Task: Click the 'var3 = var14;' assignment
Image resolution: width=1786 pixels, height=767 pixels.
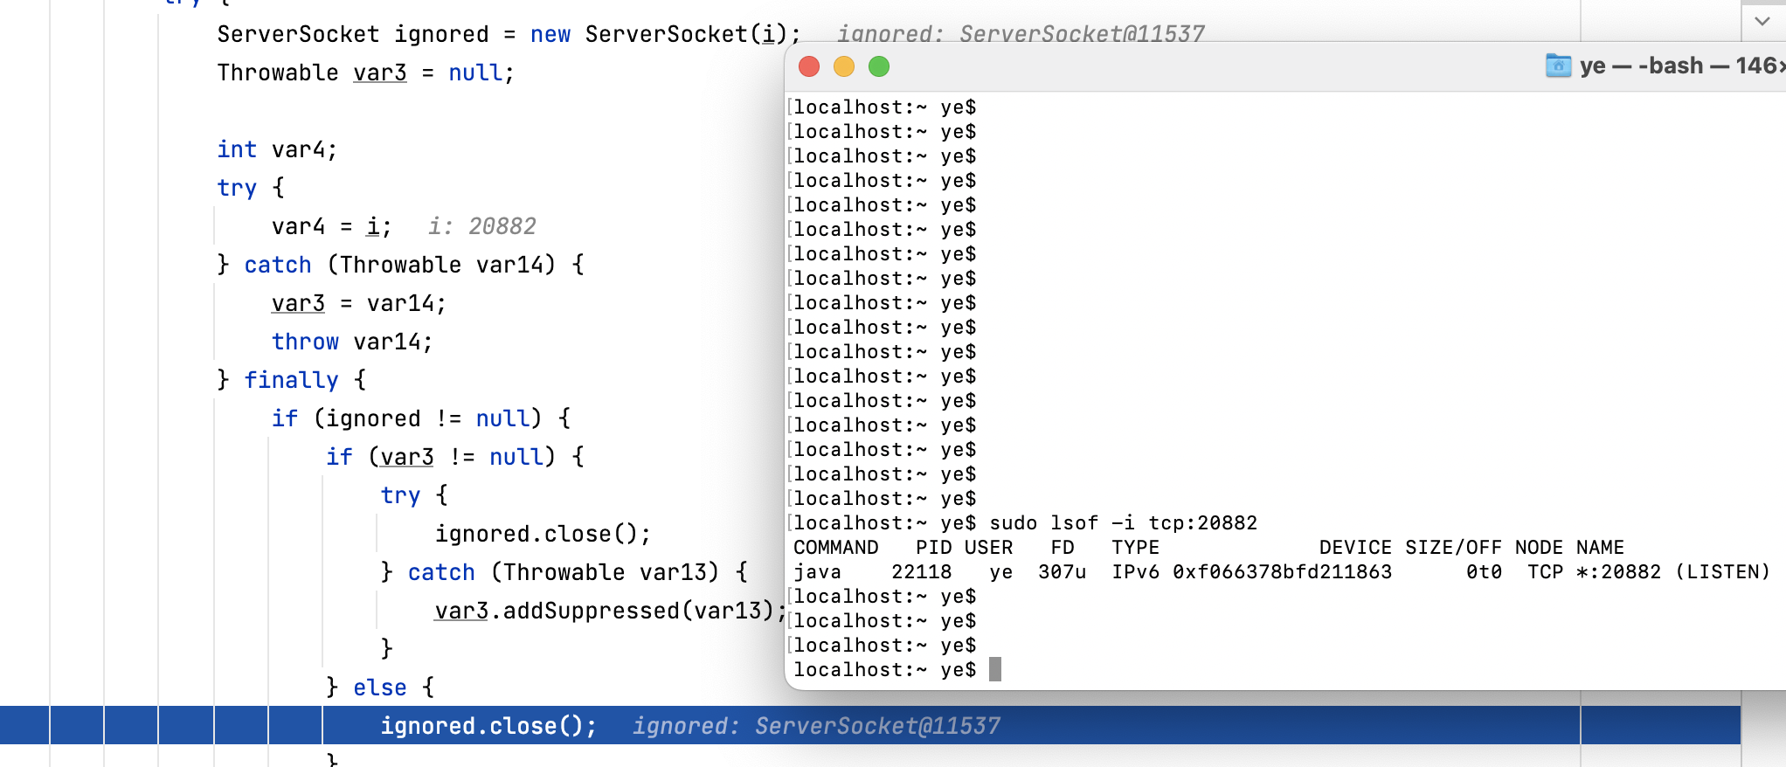Action: coord(358,303)
